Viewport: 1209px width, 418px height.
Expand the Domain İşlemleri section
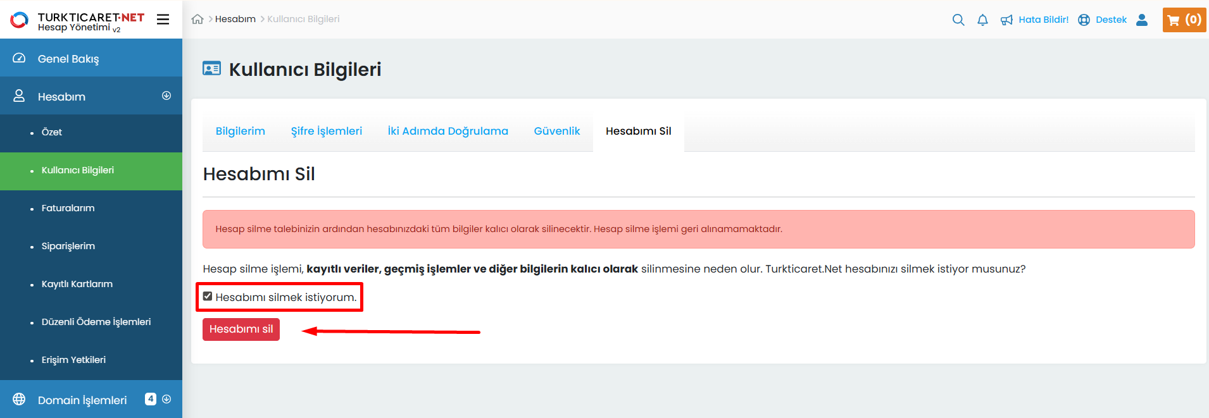(x=166, y=399)
